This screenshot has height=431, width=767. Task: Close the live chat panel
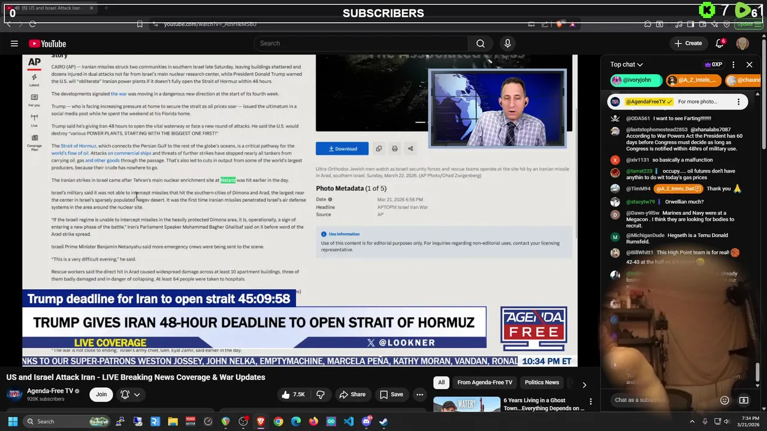(749, 65)
